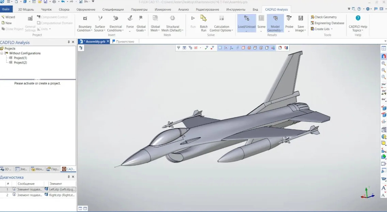Toggle the magnet snapping icon on right toolbar

tap(384, 56)
